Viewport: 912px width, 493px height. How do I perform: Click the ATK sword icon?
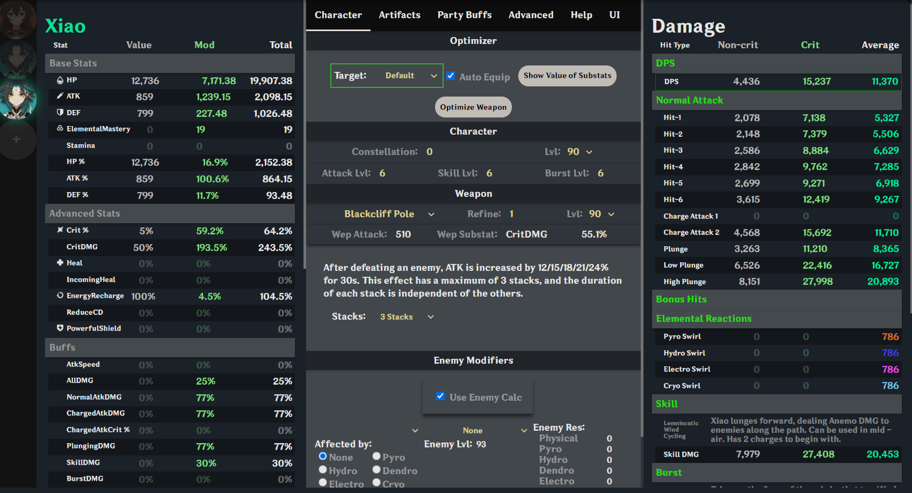coord(60,96)
